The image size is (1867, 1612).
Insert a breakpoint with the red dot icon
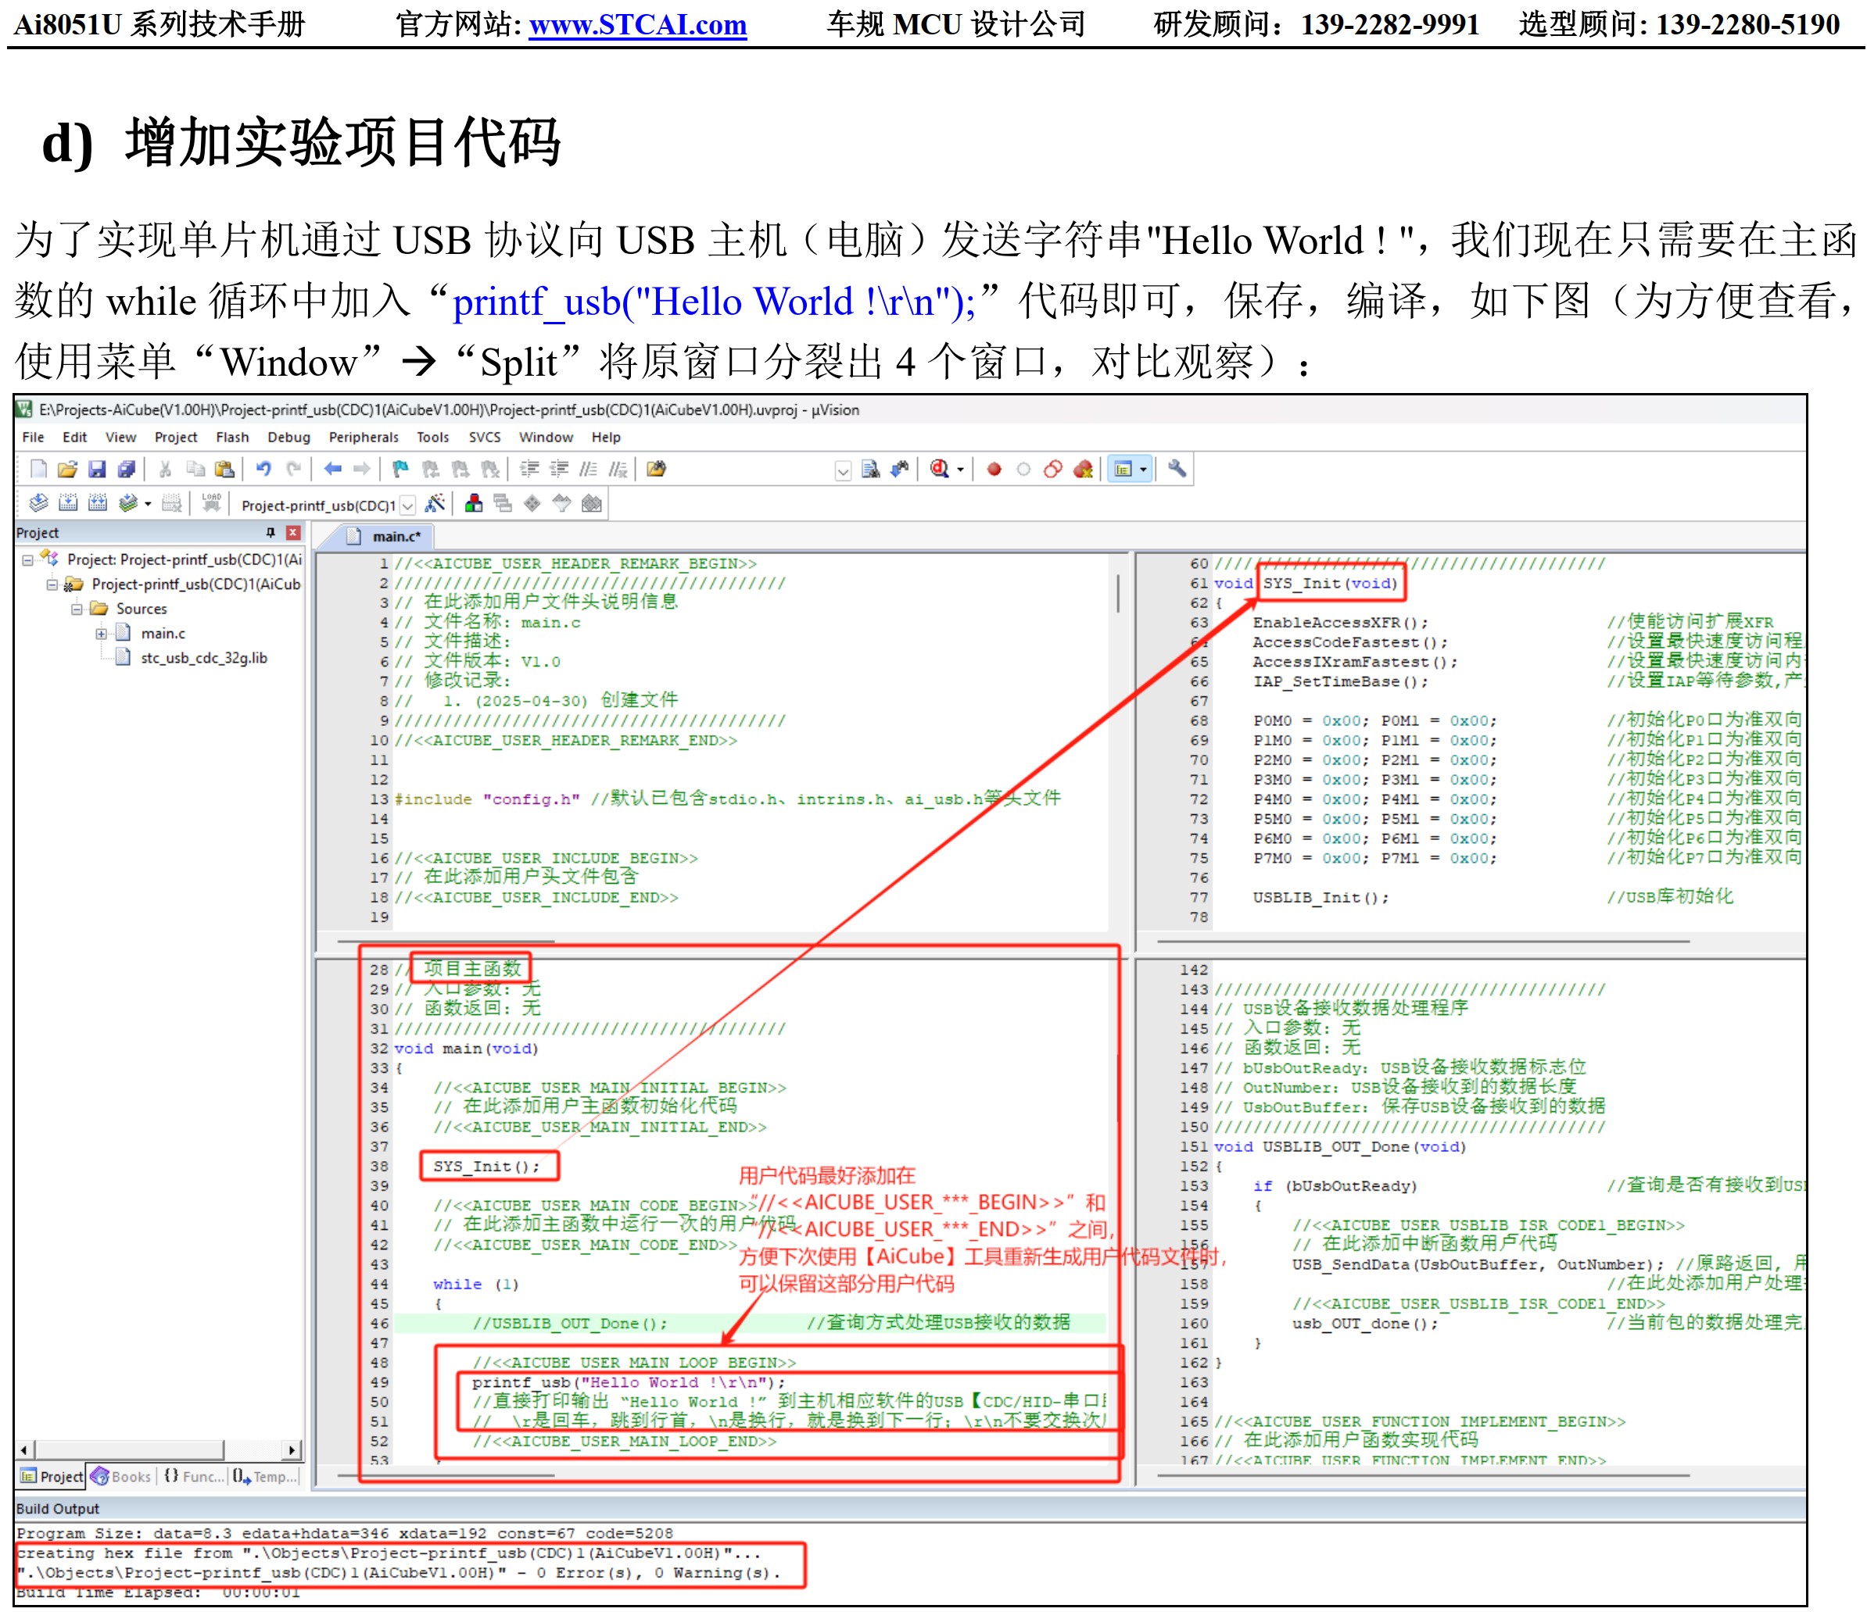[994, 469]
